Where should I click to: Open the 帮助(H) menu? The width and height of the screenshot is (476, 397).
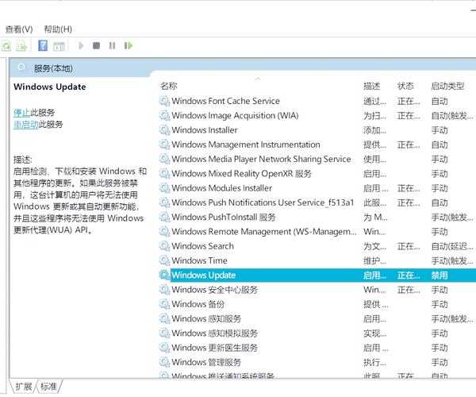click(x=58, y=29)
